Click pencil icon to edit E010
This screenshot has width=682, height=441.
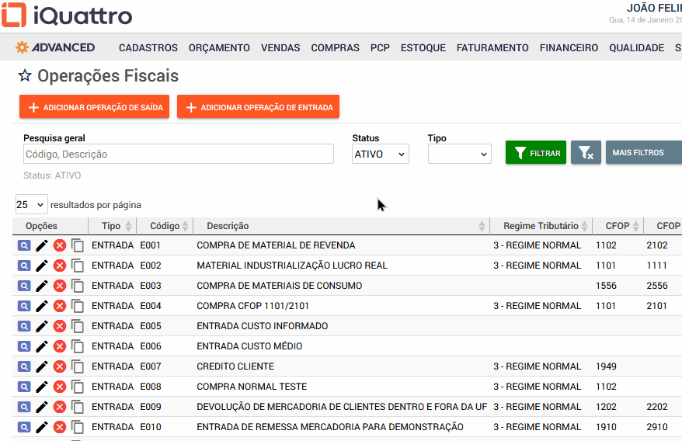pyautogui.click(x=42, y=427)
